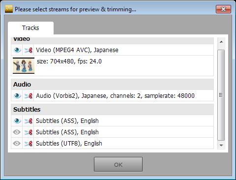
Task: Click scissors icon on UTF8 subtitles track
Action: [28, 144]
